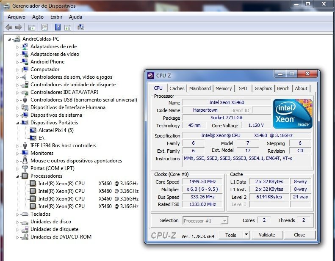Click the IEEE 1394 controllers icon

pyautogui.click(x=25, y=146)
